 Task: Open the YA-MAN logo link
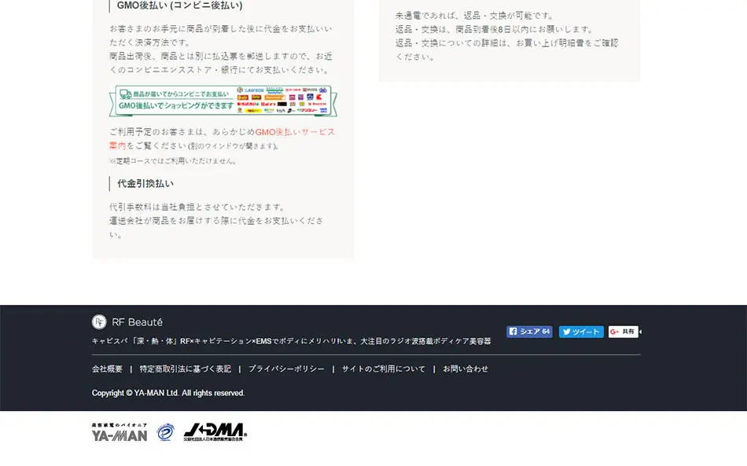[x=120, y=432]
